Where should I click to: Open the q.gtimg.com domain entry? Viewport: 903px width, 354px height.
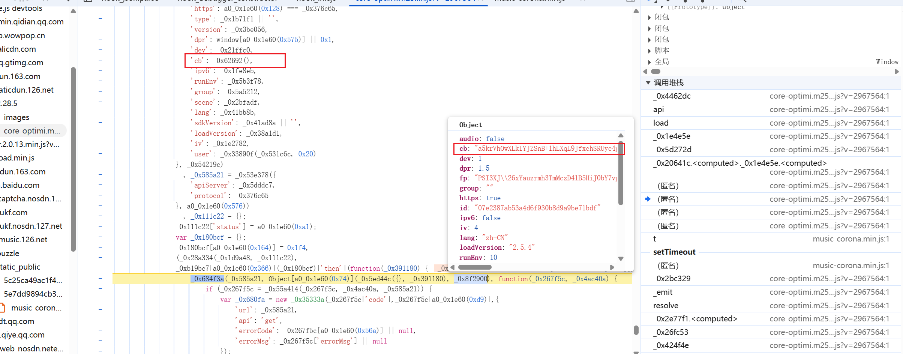click(22, 63)
